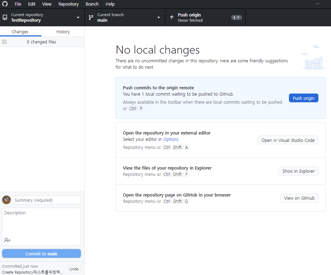Screen dimensions: 331x275
Task: Click the repository icon beside TestRepository
Action: [5, 18]
